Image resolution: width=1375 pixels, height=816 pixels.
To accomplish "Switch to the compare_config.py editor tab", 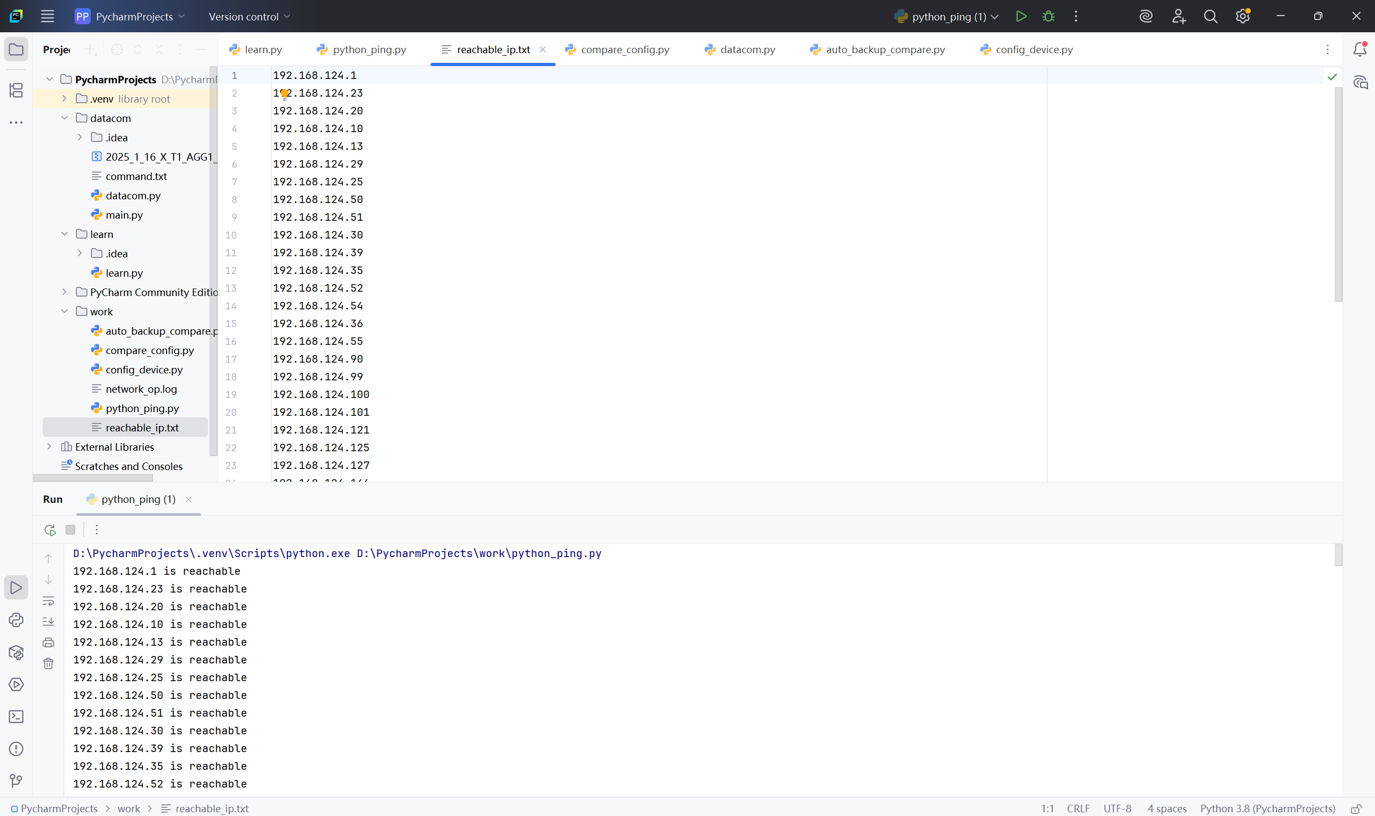I will 625,49.
